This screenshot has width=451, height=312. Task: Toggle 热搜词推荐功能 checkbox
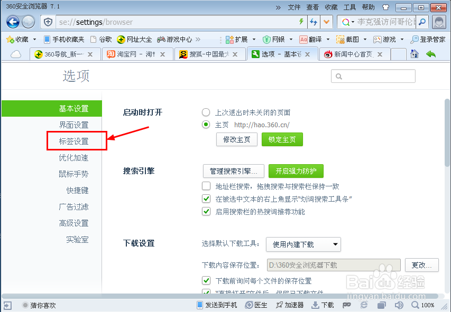pyautogui.click(x=206, y=212)
